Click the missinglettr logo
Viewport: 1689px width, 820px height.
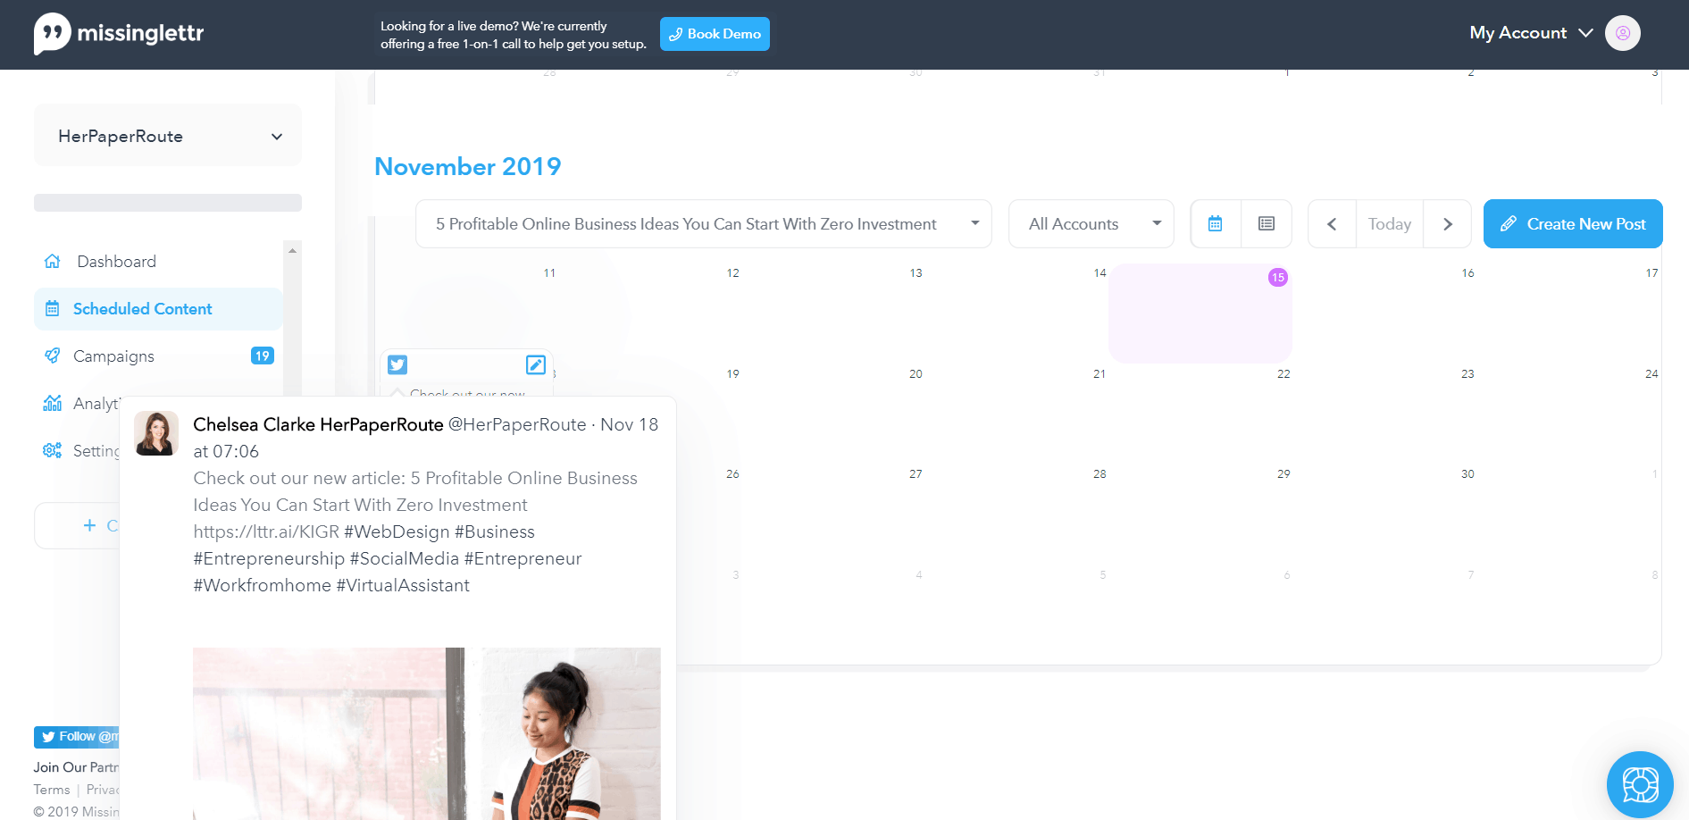[119, 34]
